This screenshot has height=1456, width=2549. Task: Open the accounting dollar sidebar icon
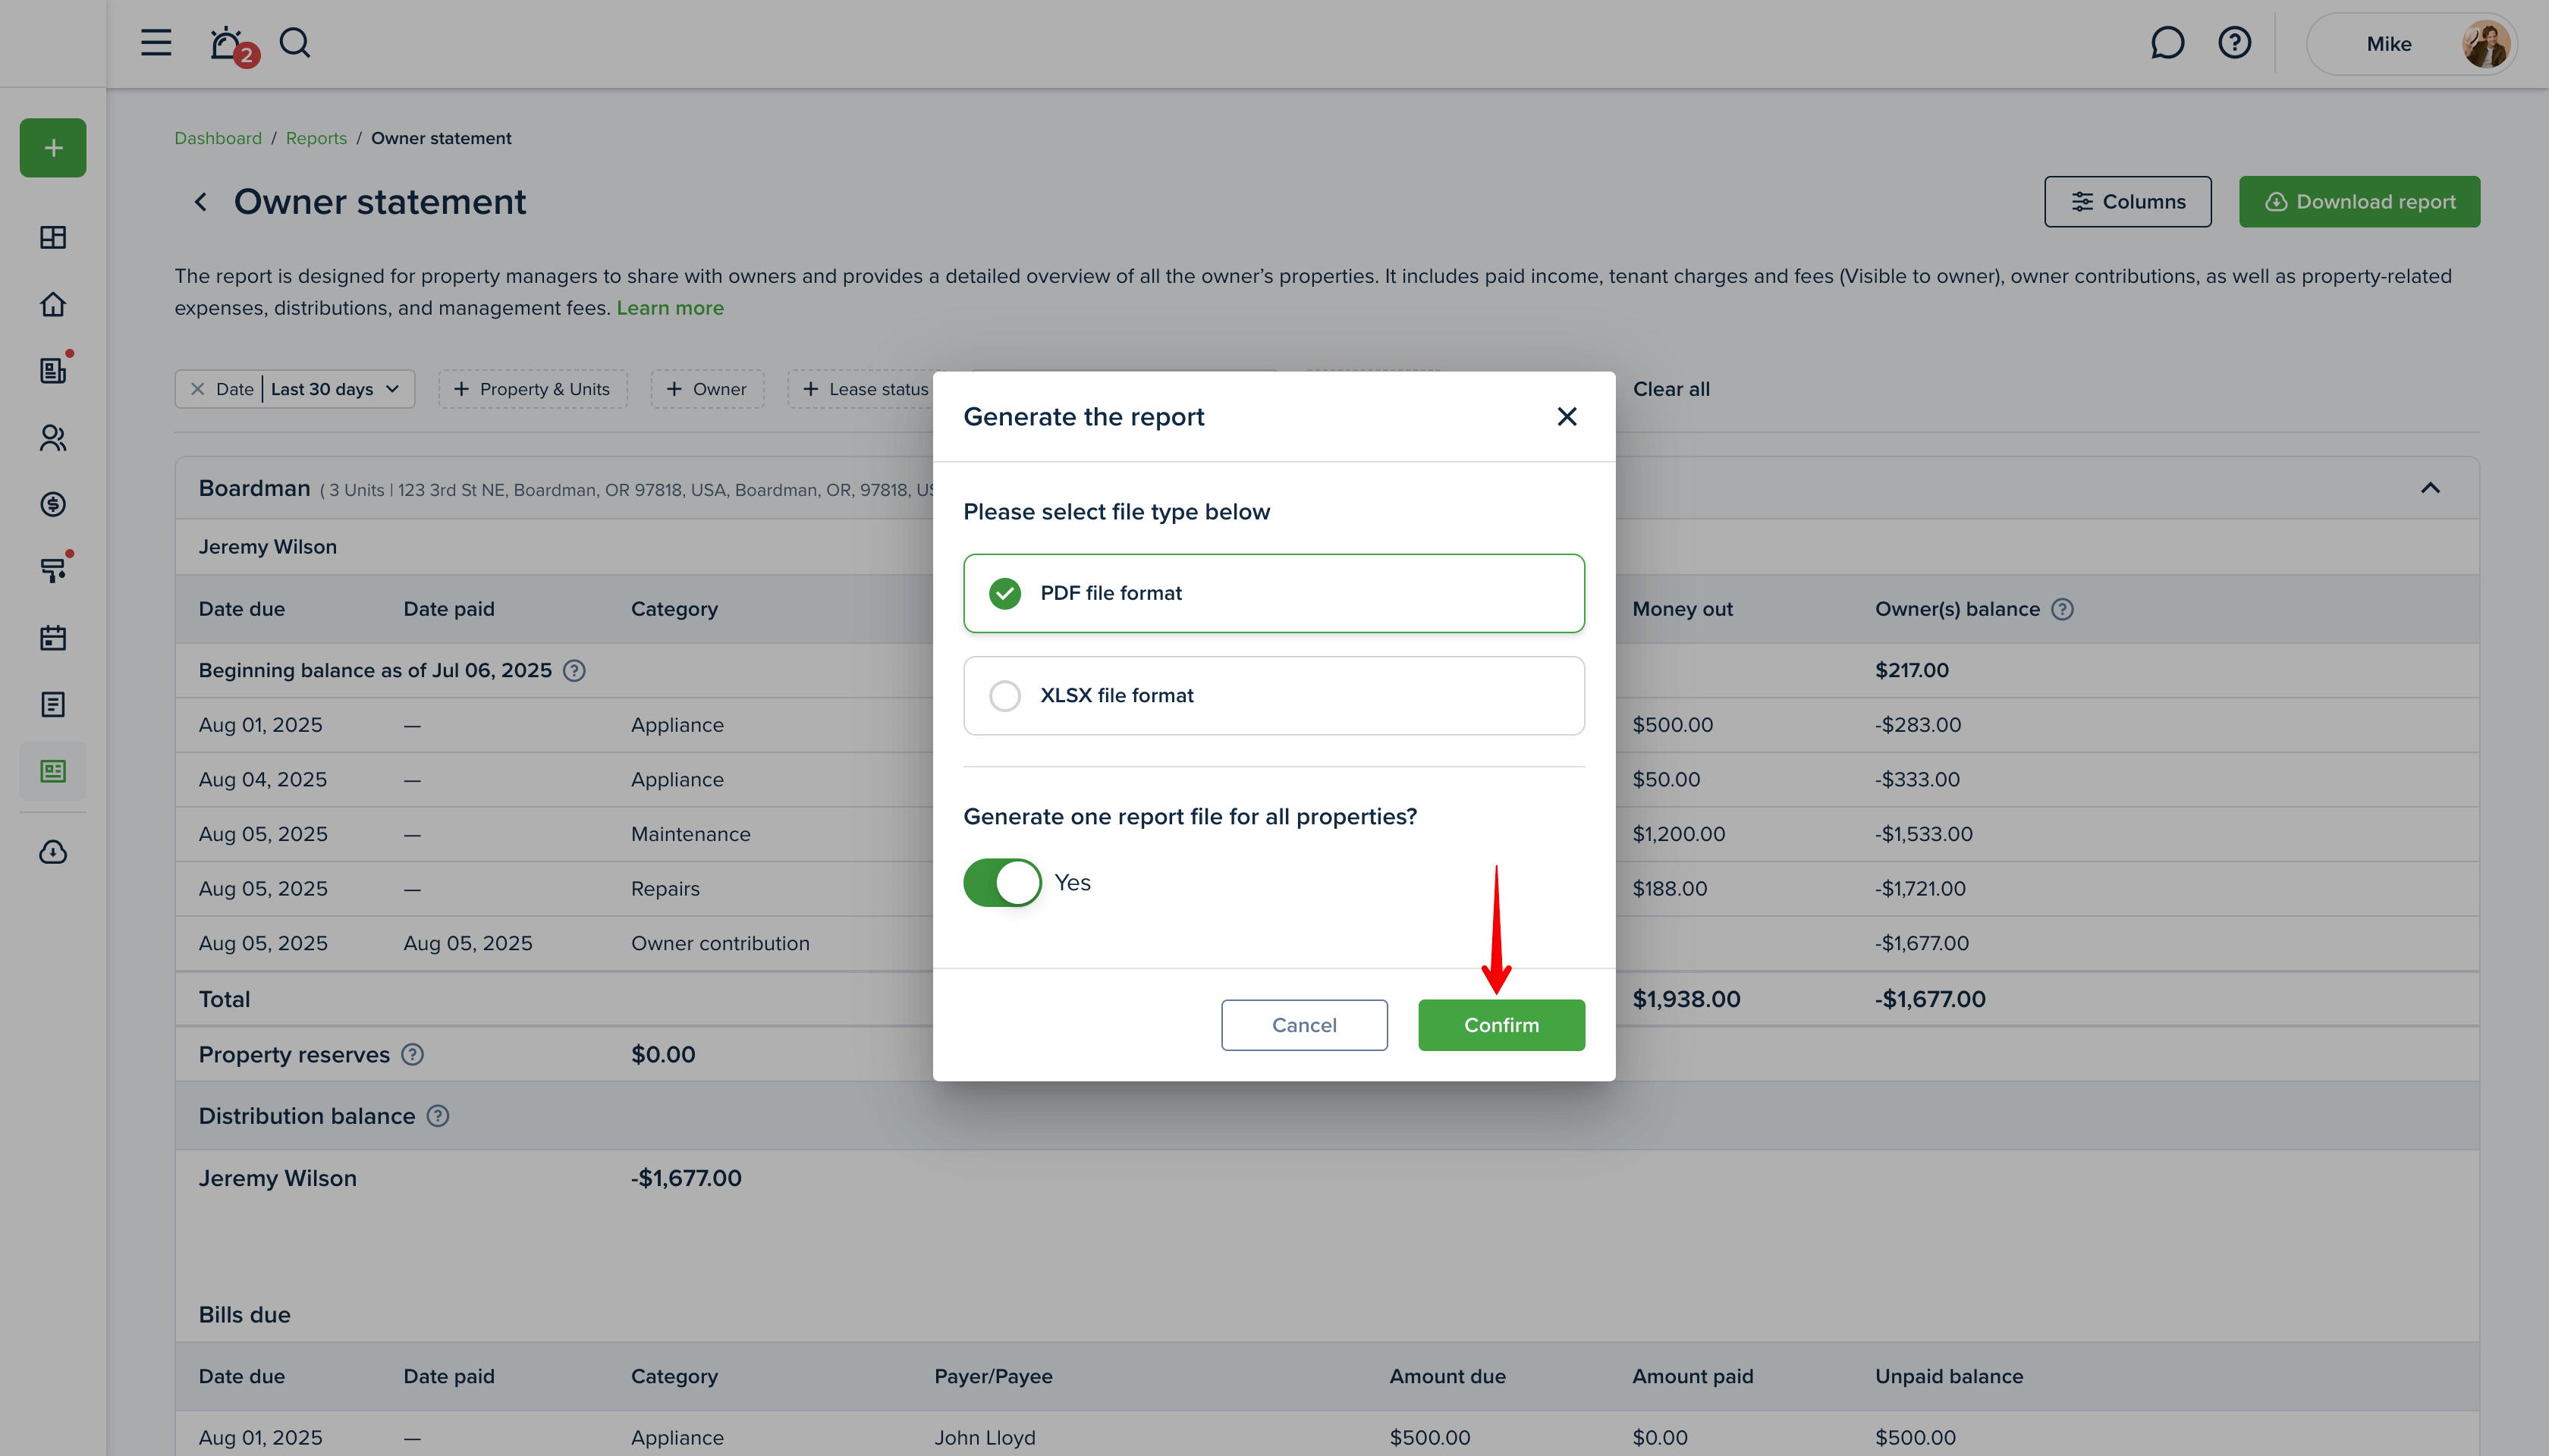53,504
